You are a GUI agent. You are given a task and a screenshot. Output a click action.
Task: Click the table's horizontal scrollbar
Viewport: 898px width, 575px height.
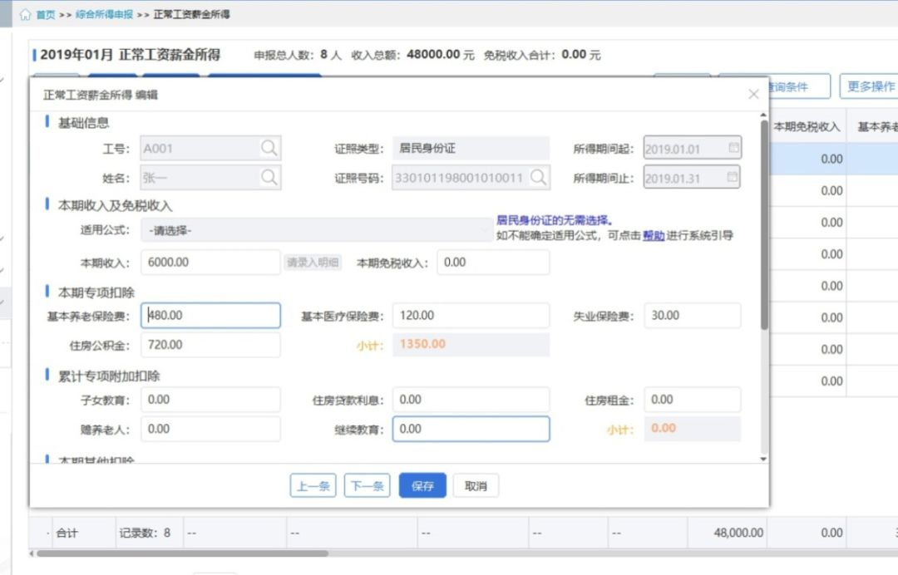click(x=183, y=553)
